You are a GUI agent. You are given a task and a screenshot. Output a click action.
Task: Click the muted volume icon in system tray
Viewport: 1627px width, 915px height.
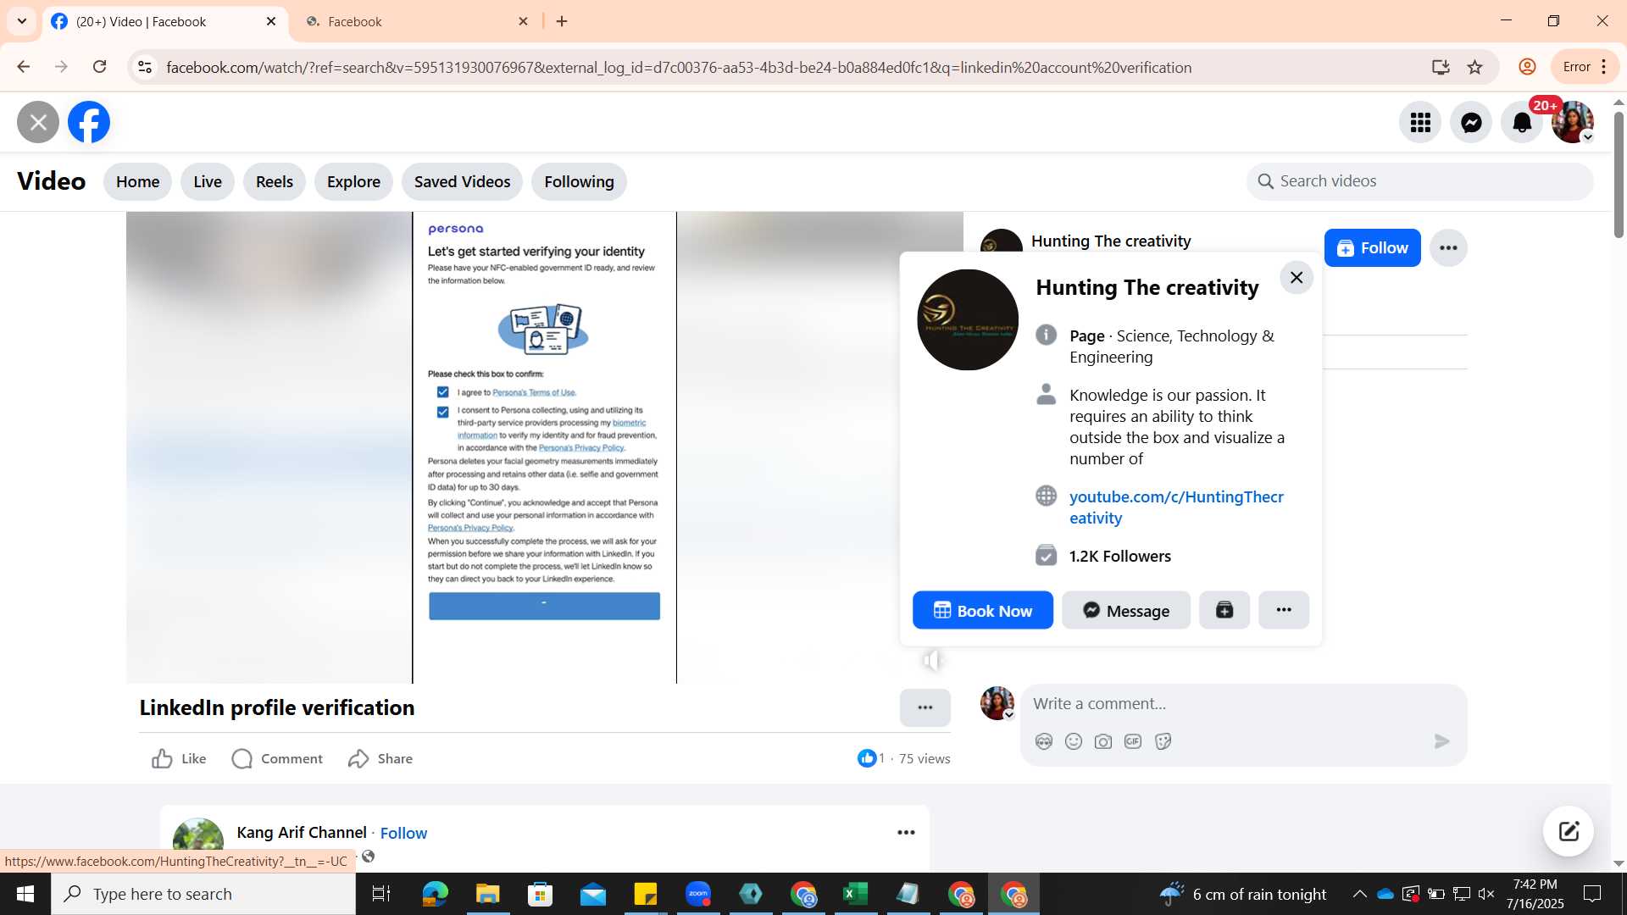pyautogui.click(x=1486, y=894)
